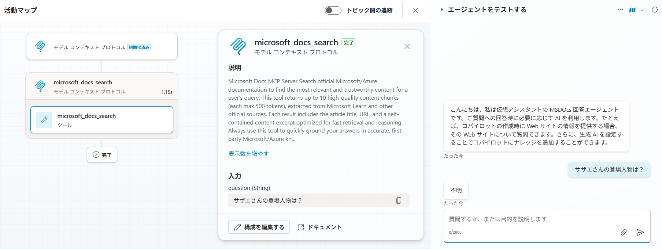This screenshot has width=662, height=249.
Task: Restart the test conversation with the refresh icon
Action: (655, 10)
